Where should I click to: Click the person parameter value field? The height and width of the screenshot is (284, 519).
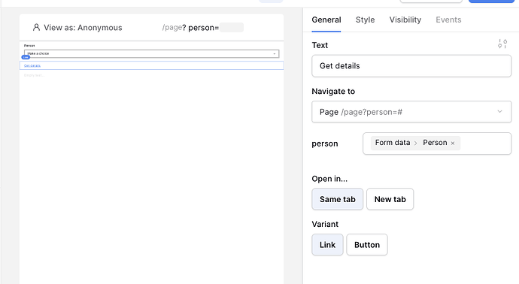click(437, 144)
